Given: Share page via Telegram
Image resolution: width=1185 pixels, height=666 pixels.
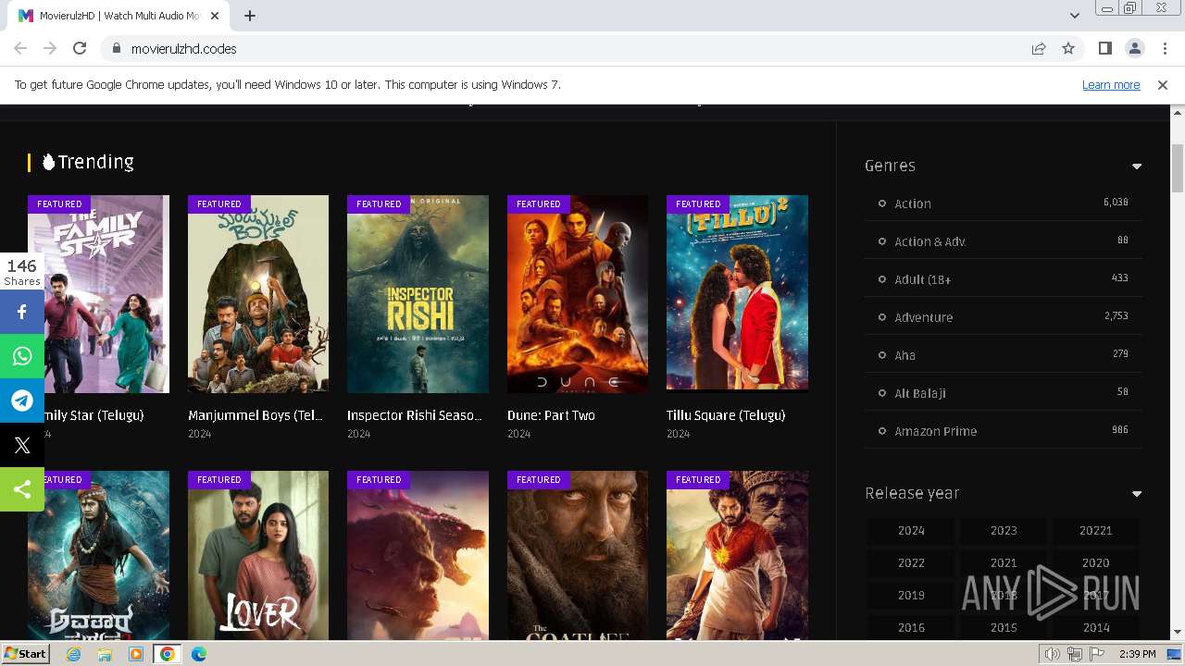Looking at the screenshot, I should click(x=22, y=401).
